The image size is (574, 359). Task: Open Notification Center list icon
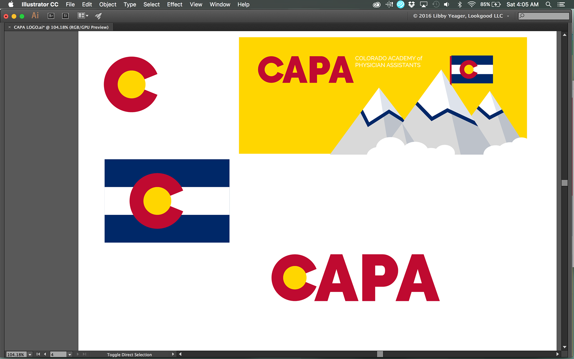point(561,4)
